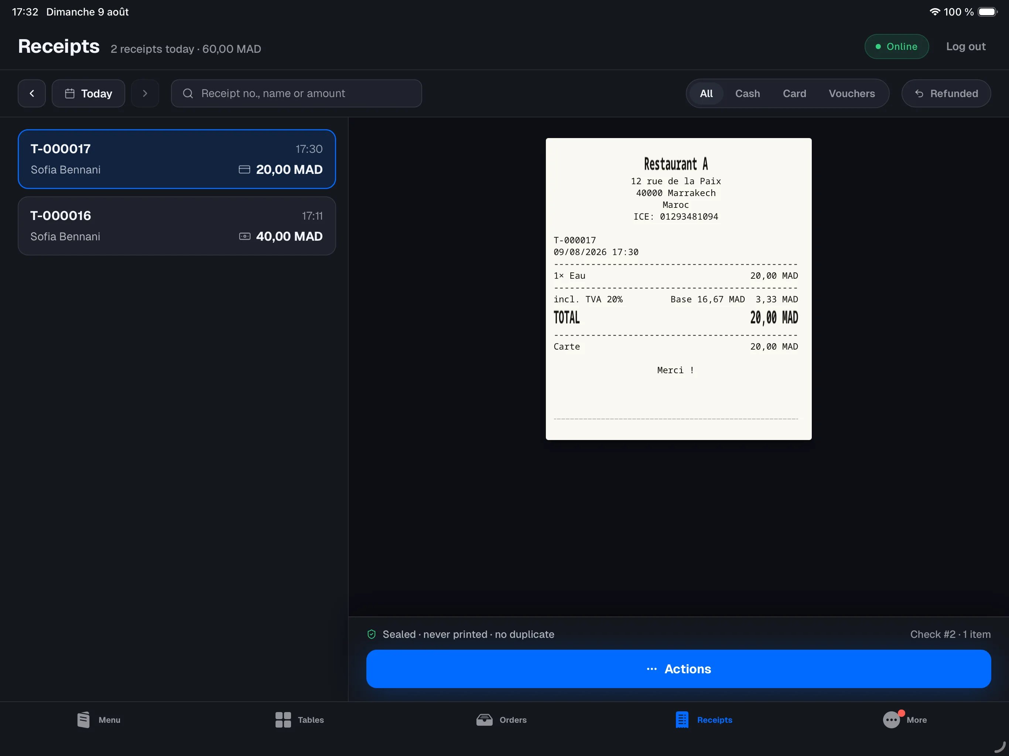Log out of the account
Viewport: 1009px width, 756px height.
tap(966, 47)
